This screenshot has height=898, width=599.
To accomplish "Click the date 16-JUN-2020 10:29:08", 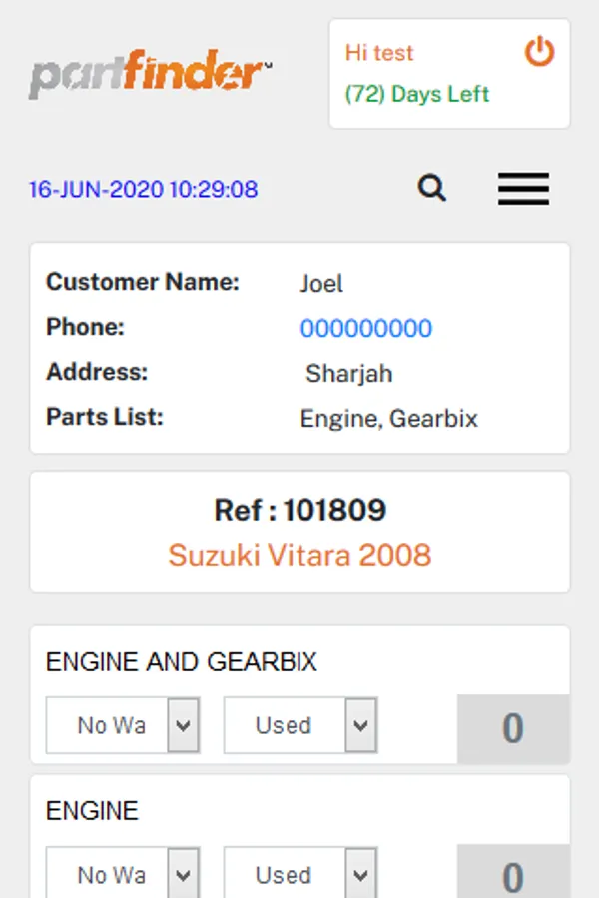I will pos(144,189).
